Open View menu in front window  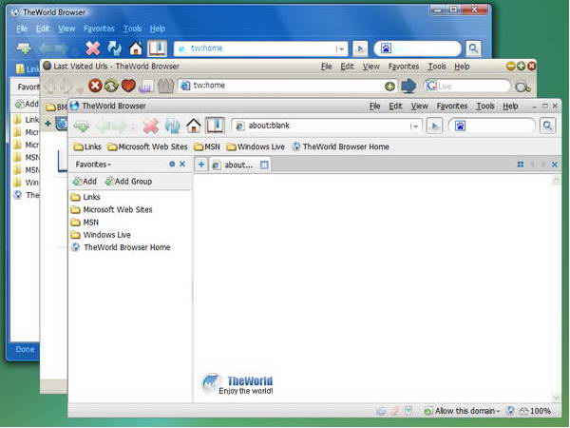tap(419, 106)
